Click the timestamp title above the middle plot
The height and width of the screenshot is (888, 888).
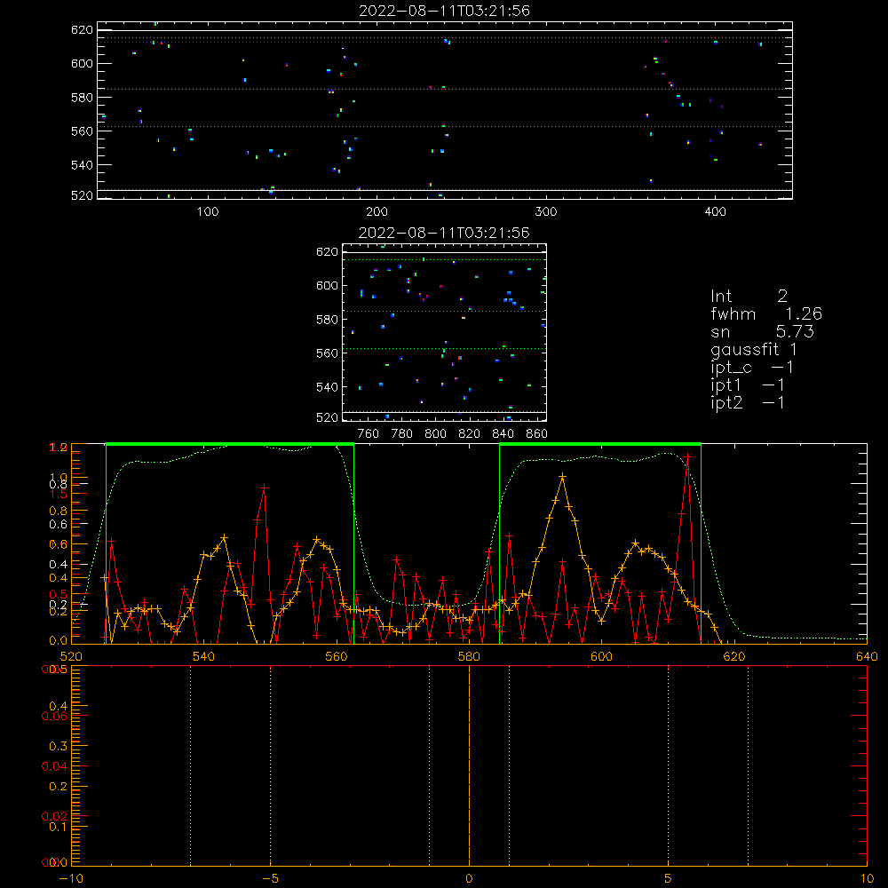445,233
